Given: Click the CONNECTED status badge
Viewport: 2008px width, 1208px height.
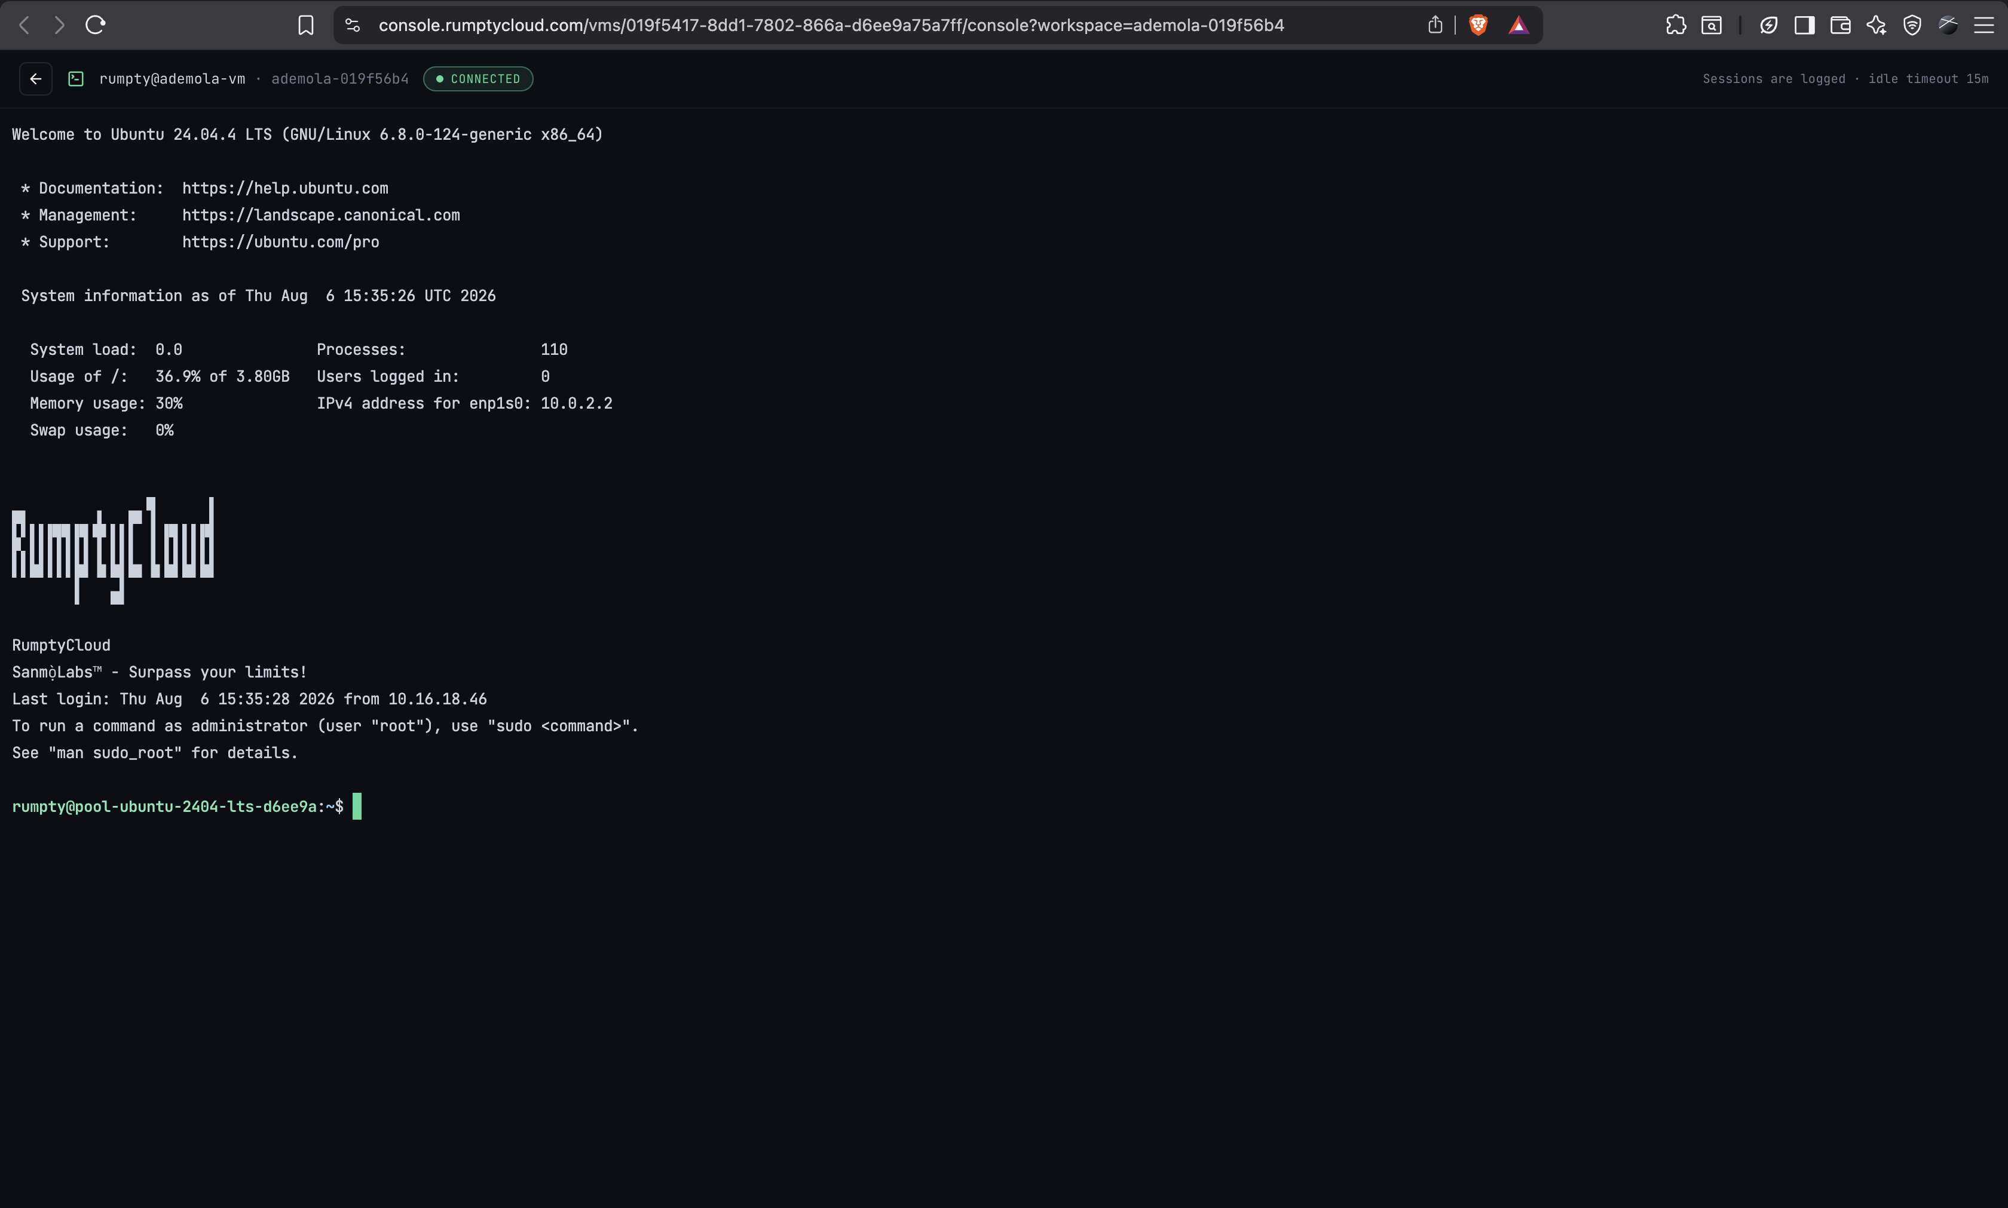Looking at the screenshot, I should [x=478, y=79].
